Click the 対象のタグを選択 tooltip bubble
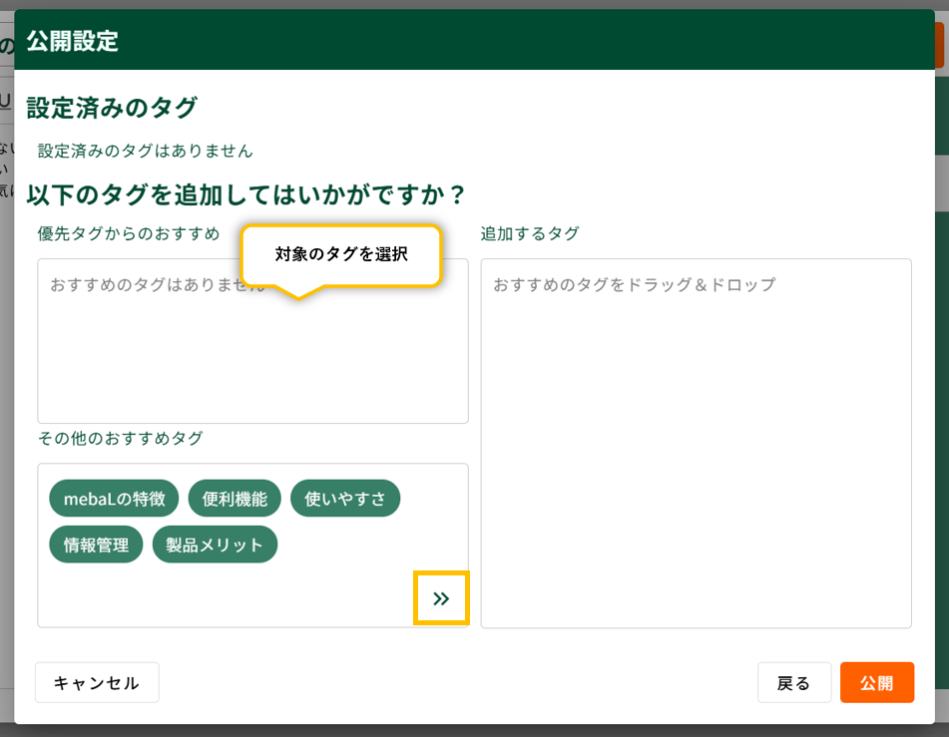This screenshot has height=737, width=949. coord(341,254)
